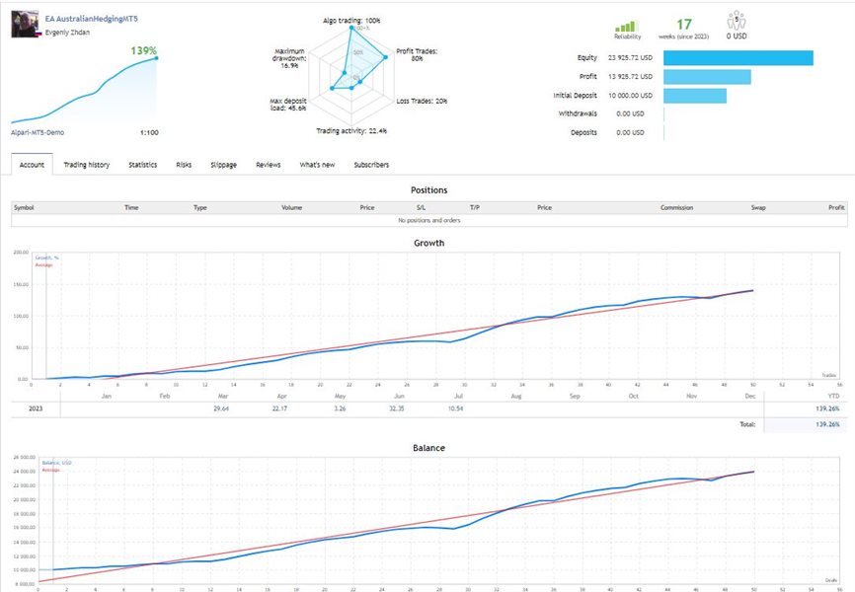The width and height of the screenshot is (855, 592).
Task: Click the Initial Deposit bar
Action: [x=695, y=96]
